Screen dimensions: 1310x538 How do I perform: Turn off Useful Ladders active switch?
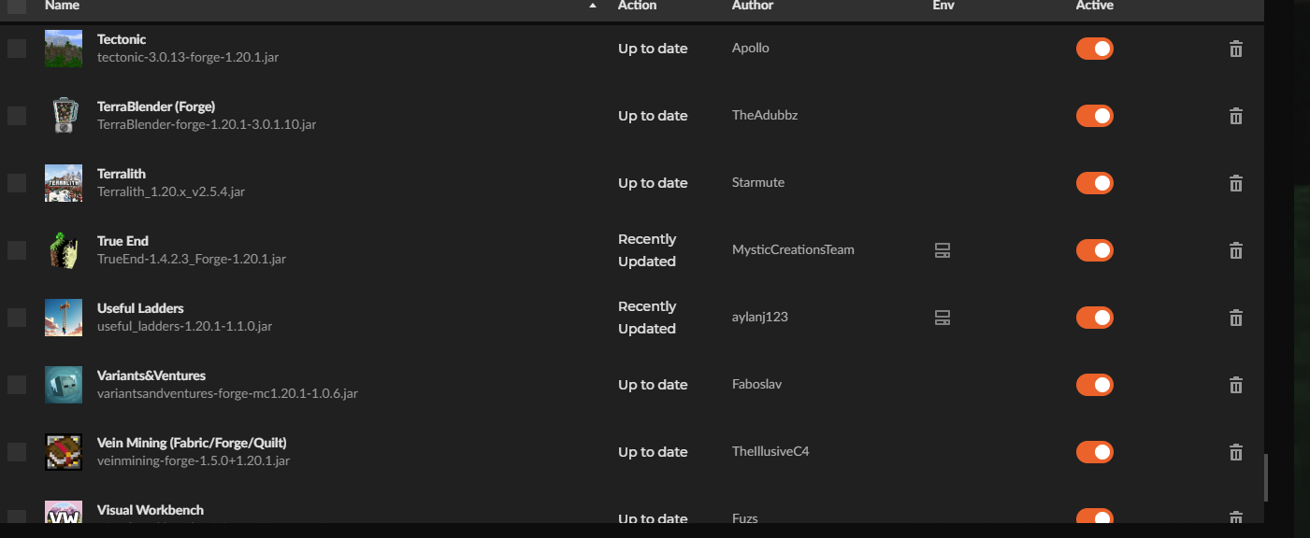click(x=1094, y=318)
